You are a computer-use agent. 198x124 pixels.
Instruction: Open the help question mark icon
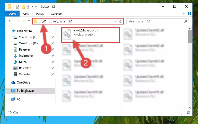click(190, 13)
